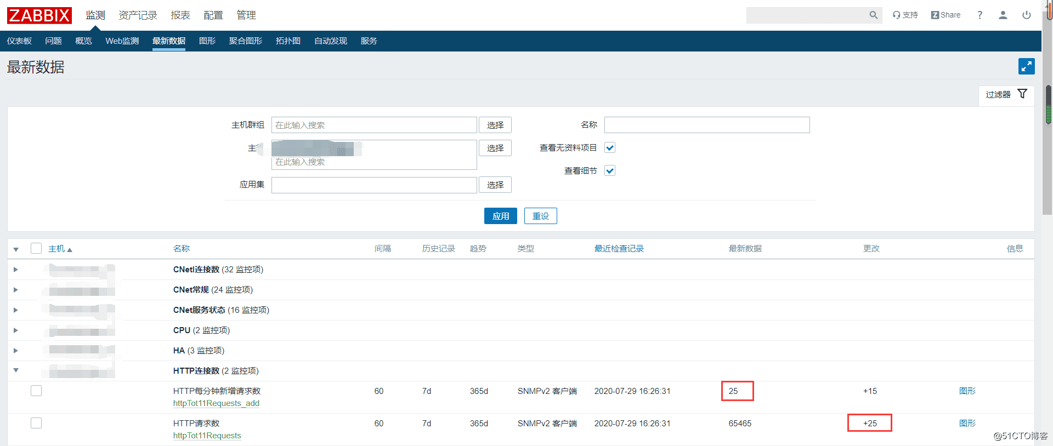Open the 配置 main menu
The width and height of the screenshot is (1053, 446).
point(213,15)
